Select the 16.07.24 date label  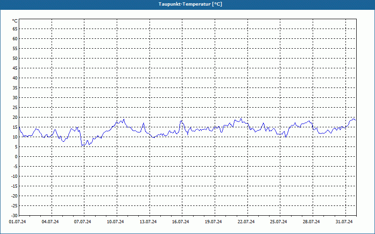pyautogui.click(x=180, y=222)
